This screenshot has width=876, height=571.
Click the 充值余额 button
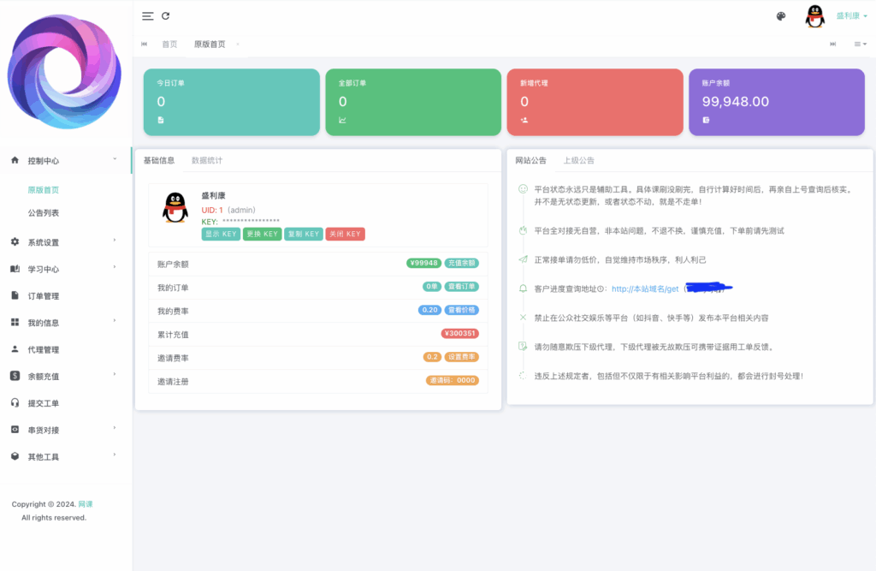click(462, 263)
